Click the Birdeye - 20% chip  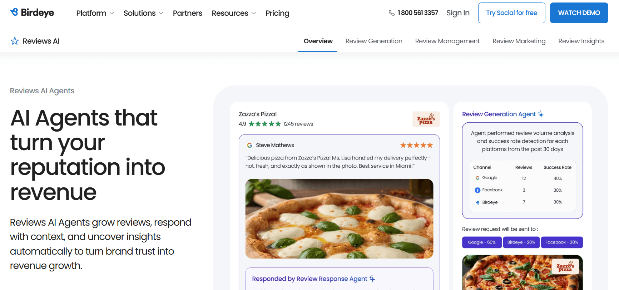tap(521, 242)
